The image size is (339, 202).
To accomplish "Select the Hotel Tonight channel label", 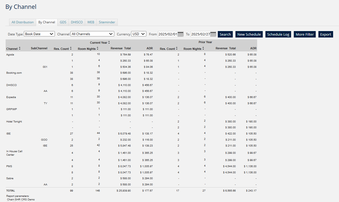I will point(14,121).
